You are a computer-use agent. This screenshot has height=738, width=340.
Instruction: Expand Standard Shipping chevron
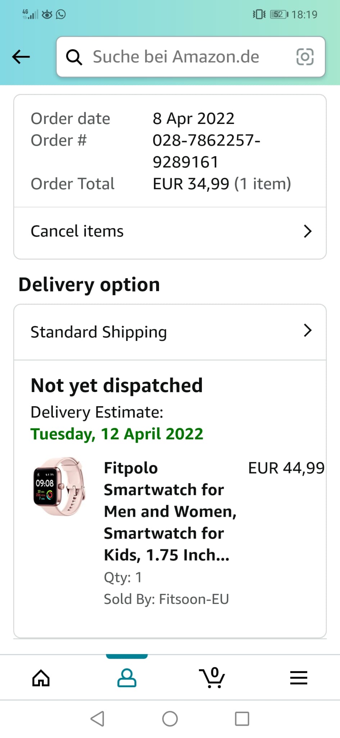[307, 330]
